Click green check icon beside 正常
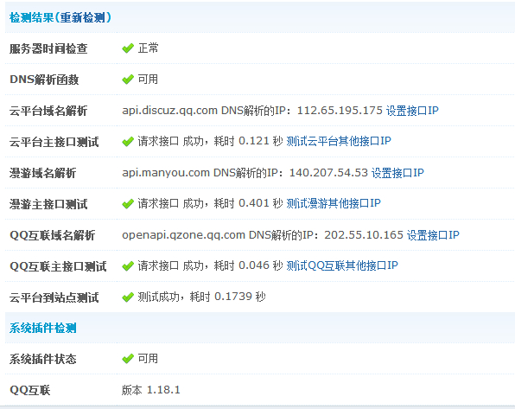 pyautogui.click(x=128, y=48)
